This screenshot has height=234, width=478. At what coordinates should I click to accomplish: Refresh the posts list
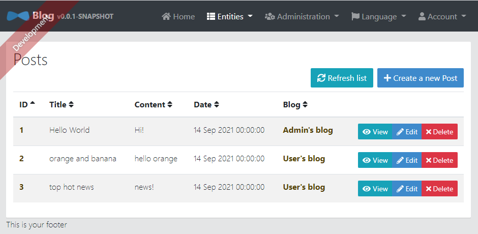[x=342, y=78]
